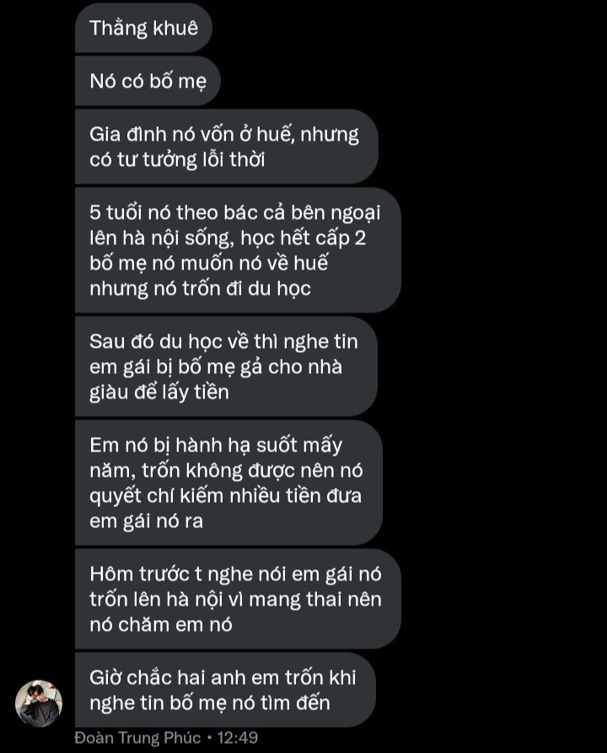Click the line "nhưng nó trốn đi du học"
The height and width of the screenshot is (753, 607).
tap(200, 289)
